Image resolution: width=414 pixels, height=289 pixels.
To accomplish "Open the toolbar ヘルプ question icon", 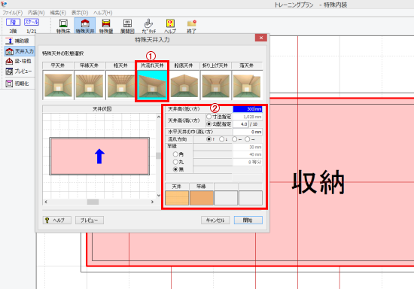I will tap(170, 23).
